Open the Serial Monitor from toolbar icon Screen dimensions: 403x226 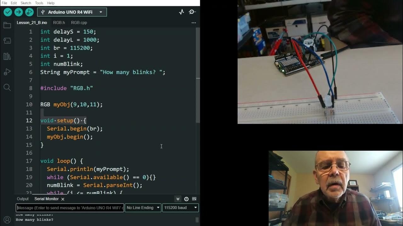192,12
